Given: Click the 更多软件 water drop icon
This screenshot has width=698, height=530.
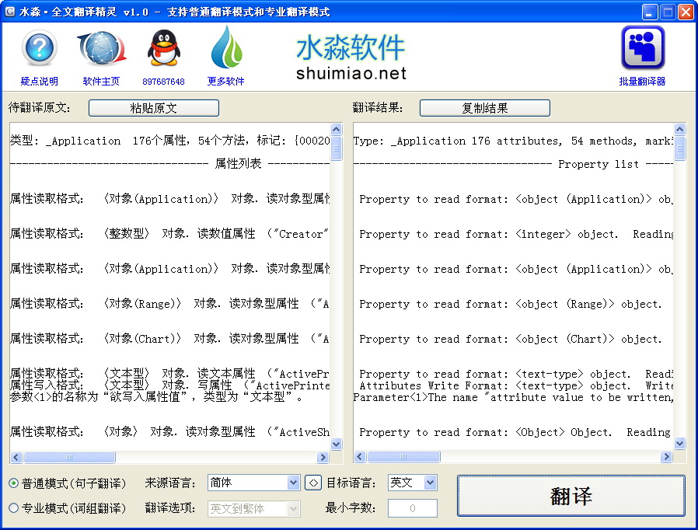Looking at the screenshot, I should pyautogui.click(x=227, y=47).
